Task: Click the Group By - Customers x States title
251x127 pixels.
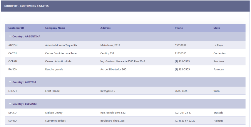Action: (26, 6)
